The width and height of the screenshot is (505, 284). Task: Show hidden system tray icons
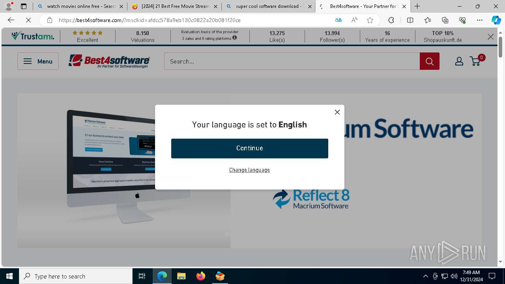425,276
